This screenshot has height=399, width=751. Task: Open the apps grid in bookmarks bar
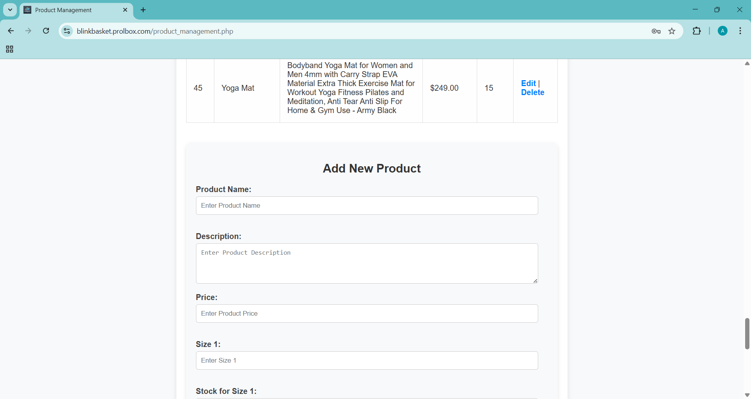click(10, 49)
